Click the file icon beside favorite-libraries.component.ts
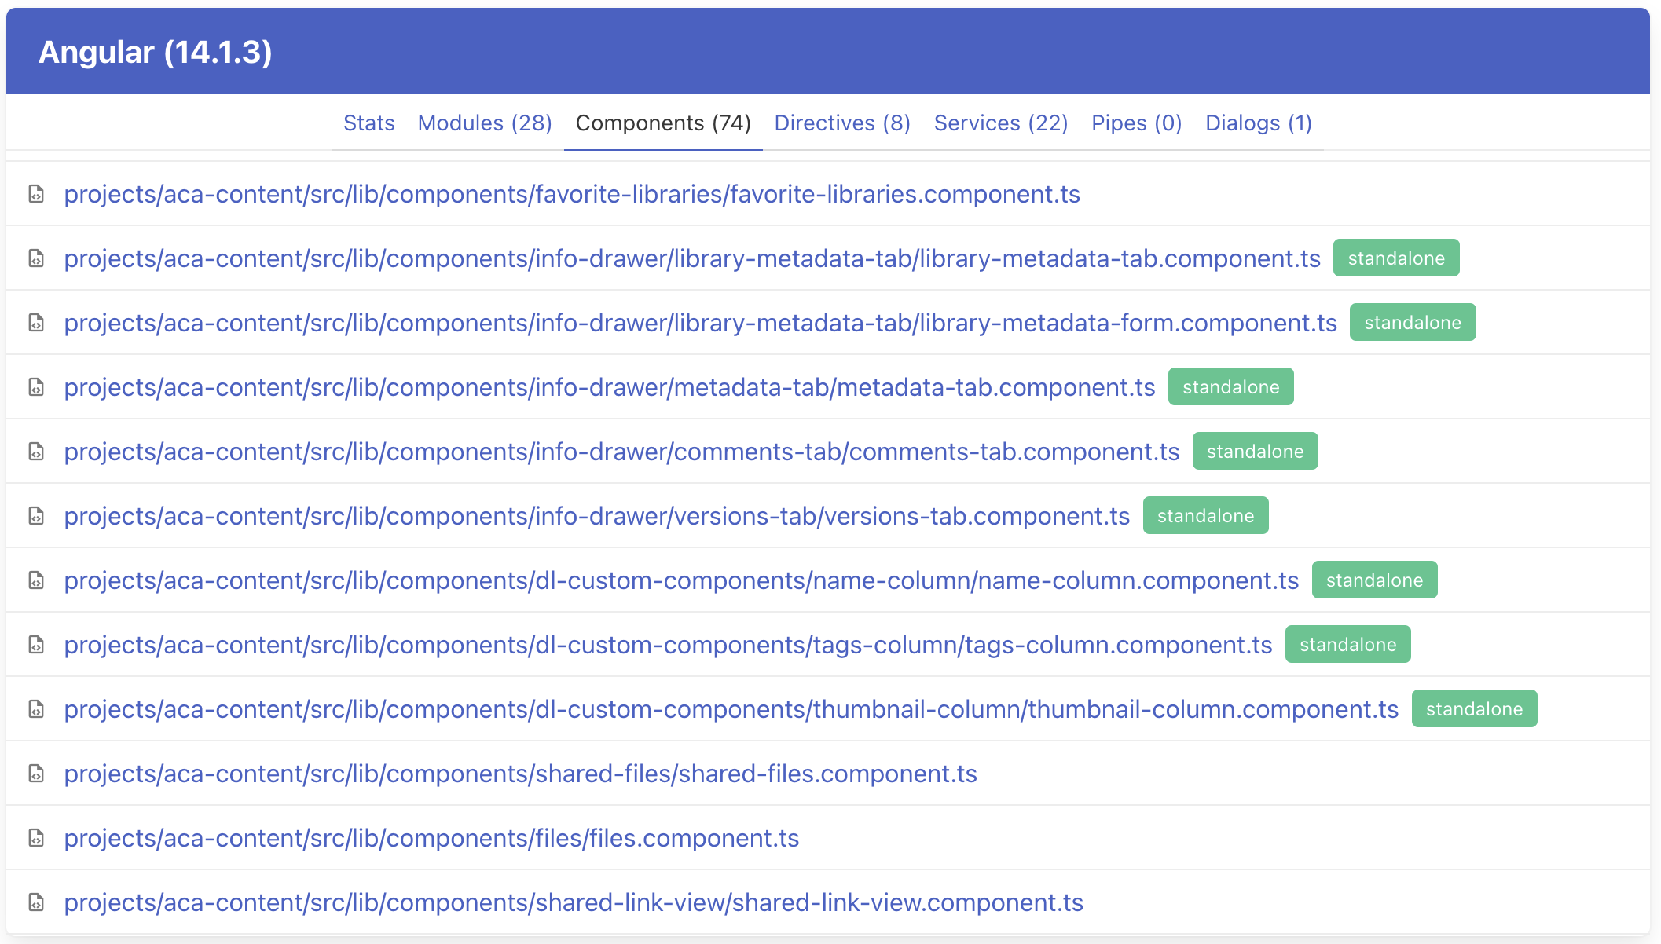 tap(37, 193)
